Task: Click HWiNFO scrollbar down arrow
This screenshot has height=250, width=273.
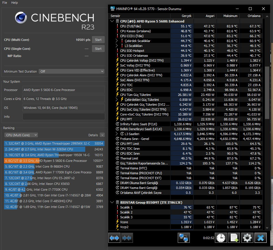Action: 267,228
